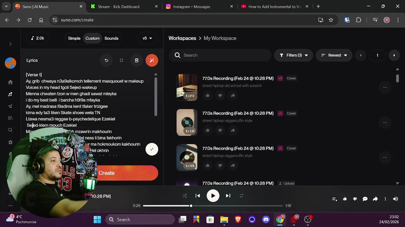Click the My Workspace breadcrumb
The height and width of the screenshot is (227, 405).
coord(220,38)
